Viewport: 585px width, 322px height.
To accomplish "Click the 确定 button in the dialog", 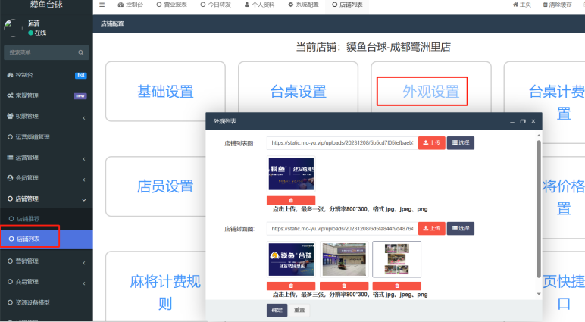I will coord(277,310).
